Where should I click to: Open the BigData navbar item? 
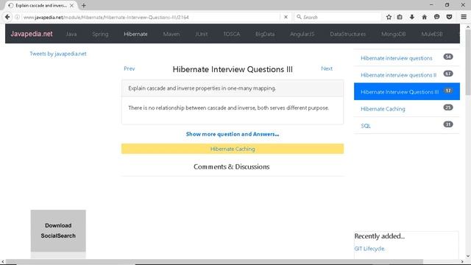coord(265,34)
